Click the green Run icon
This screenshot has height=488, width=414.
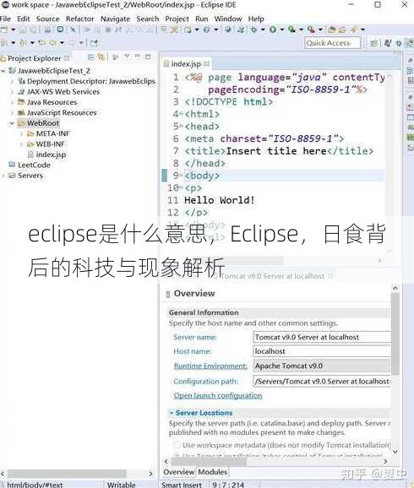click(x=273, y=30)
